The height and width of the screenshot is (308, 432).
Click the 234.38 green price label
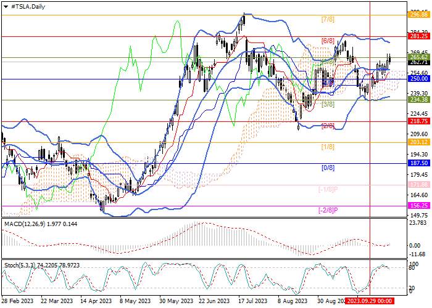click(419, 100)
